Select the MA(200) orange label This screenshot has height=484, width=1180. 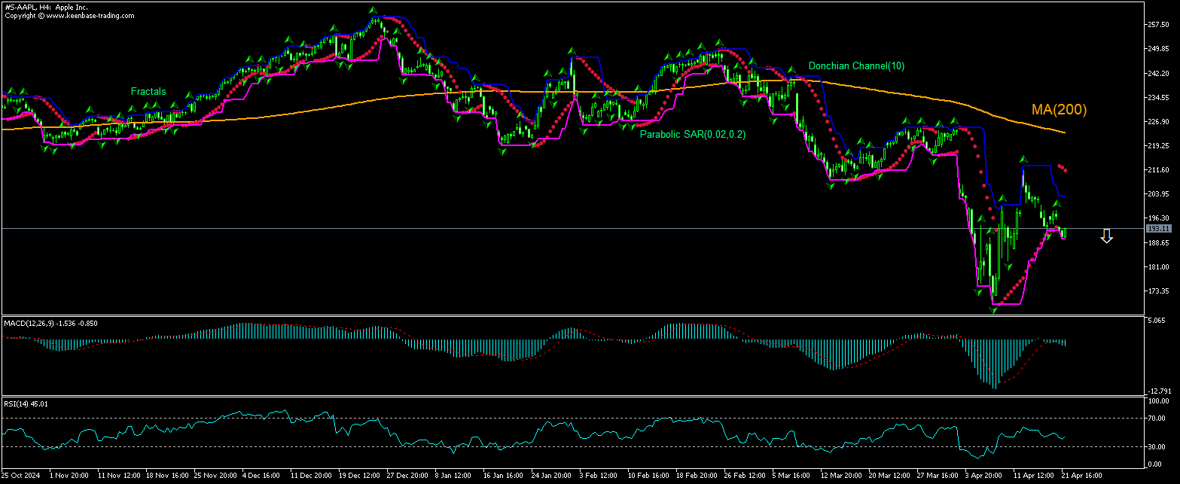(1059, 110)
